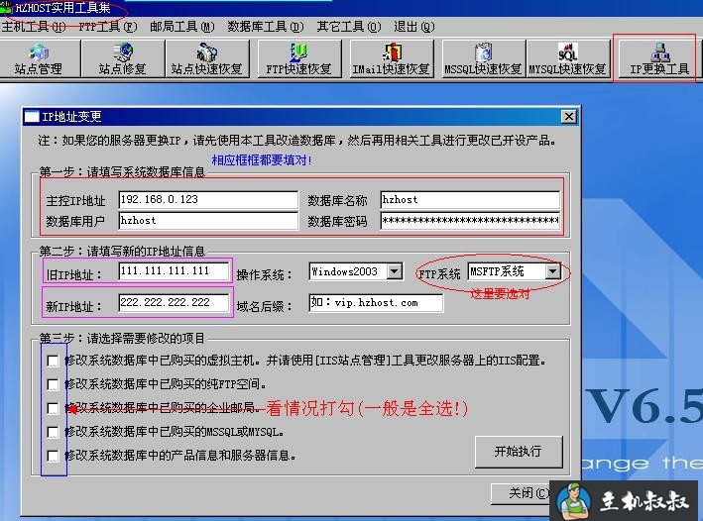The width and height of the screenshot is (703, 521).
Task: Focus the 数据库密码 password field
Action: pos(470,221)
